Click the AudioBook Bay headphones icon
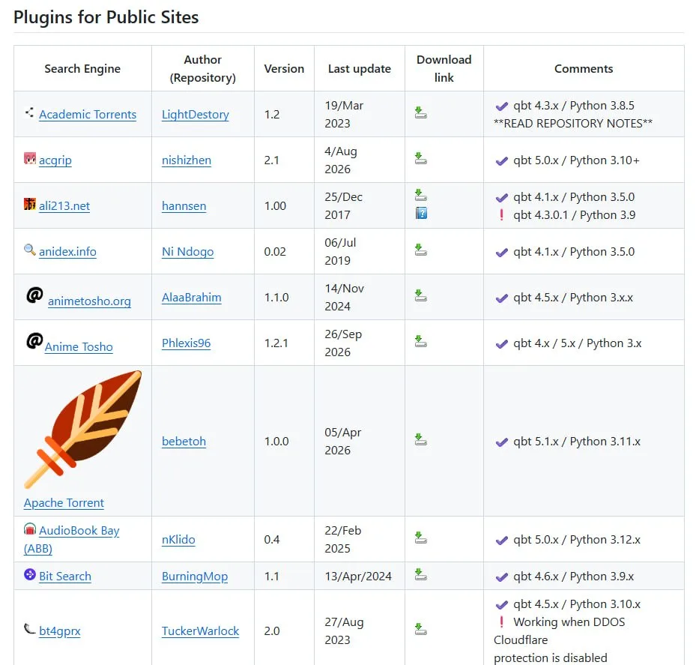 click(30, 529)
